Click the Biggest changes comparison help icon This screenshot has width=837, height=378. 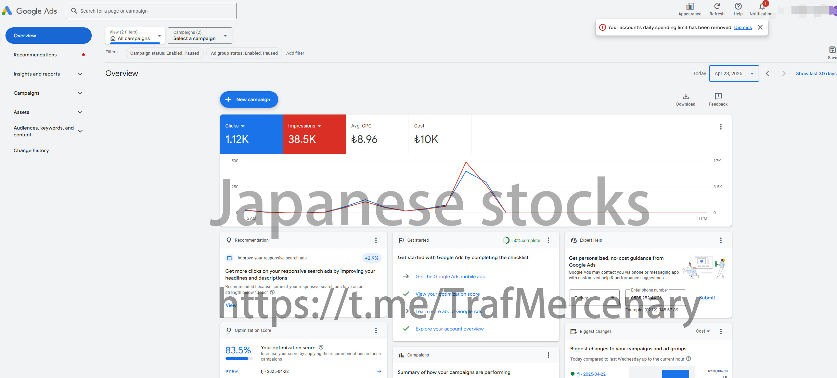pyautogui.click(x=688, y=359)
